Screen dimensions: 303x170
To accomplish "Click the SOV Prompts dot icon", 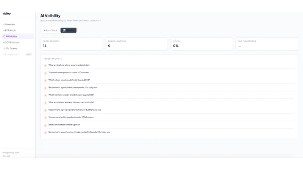I will tap(4, 43).
